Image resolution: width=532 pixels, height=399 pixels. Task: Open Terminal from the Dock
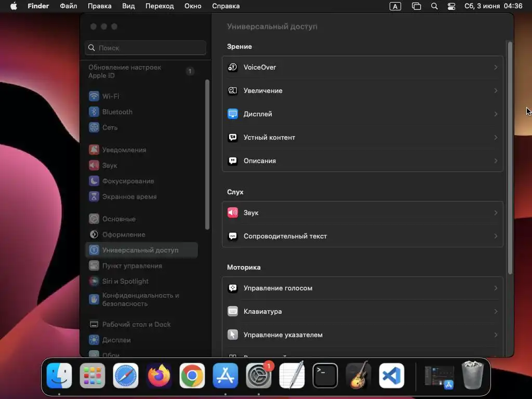(x=325, y=376)
